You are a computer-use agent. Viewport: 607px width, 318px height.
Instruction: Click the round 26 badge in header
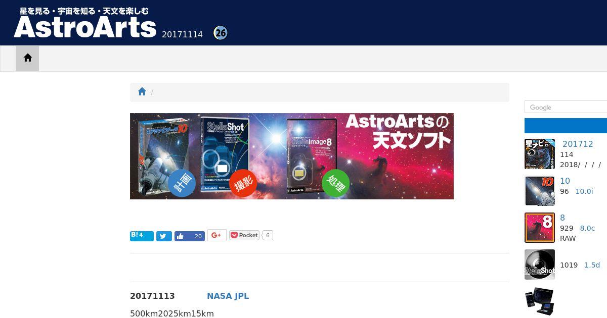coord(221,33)
